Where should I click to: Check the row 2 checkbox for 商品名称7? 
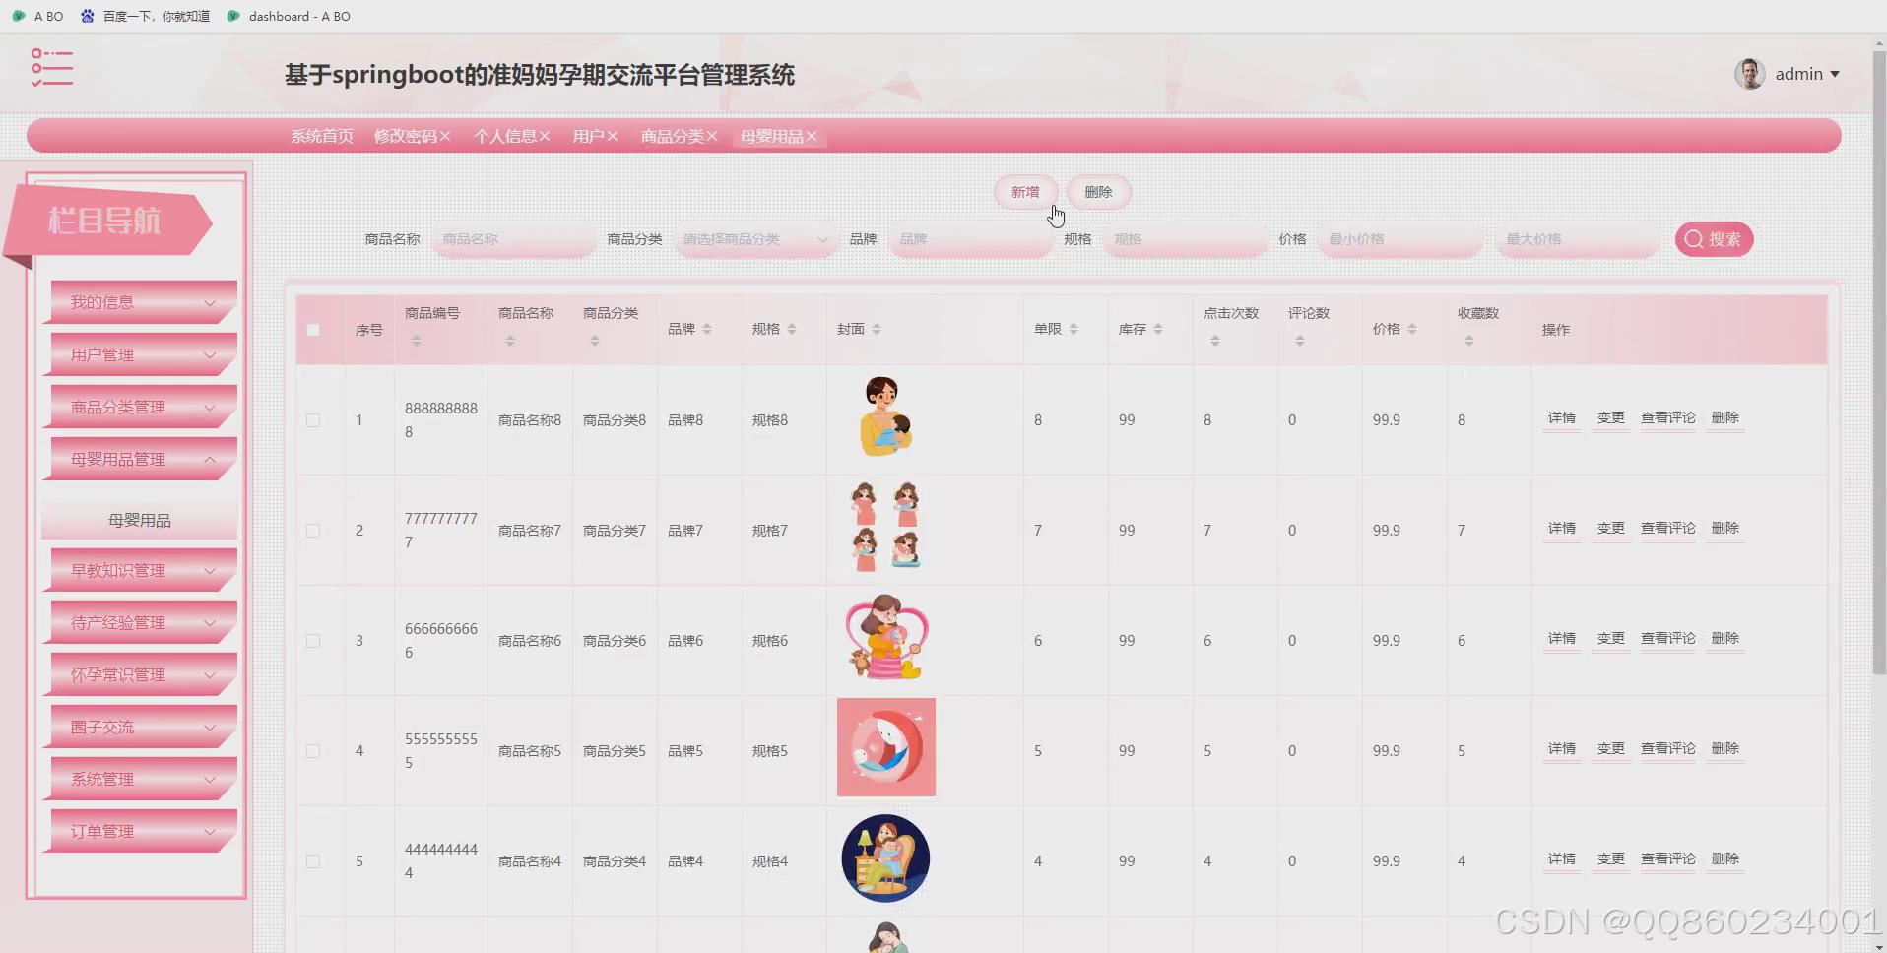point(313,531)
